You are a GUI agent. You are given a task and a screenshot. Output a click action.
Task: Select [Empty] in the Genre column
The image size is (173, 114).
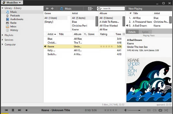(49, 22)
